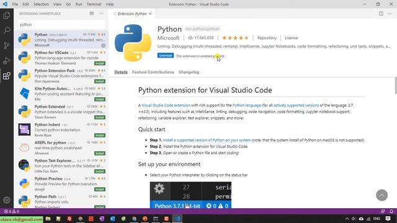Open the Search view in activity bar

point(7,30)
